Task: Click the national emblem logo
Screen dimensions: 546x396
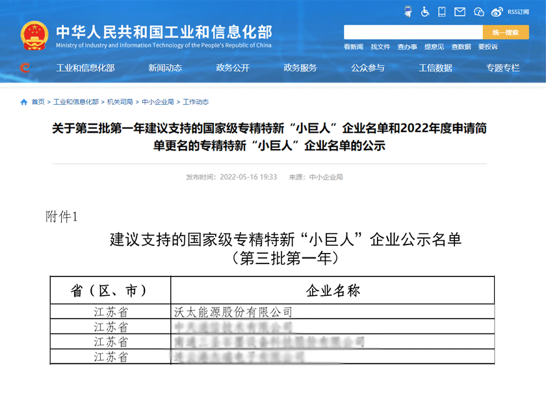Action: pos(34,35)
